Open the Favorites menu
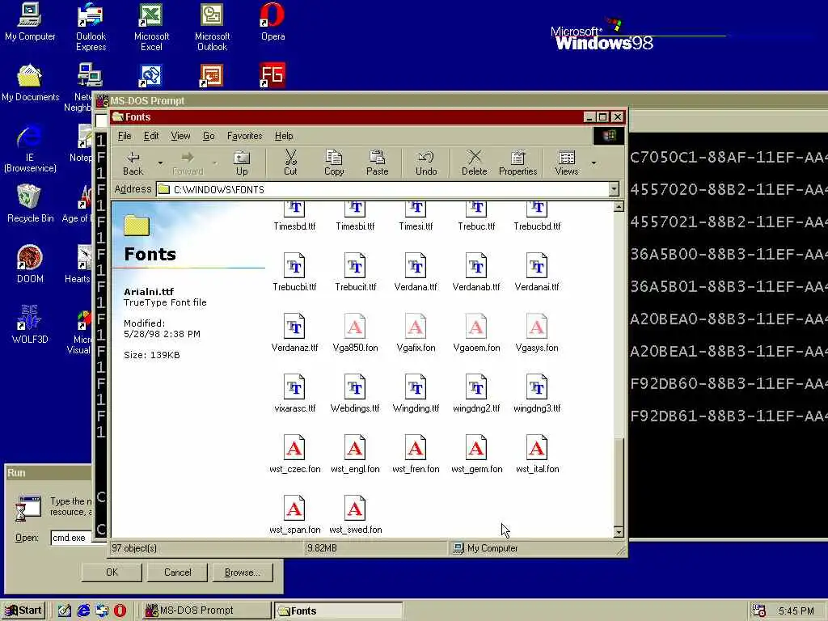Image resolution: width=828 pixels, height=621 pixels. [x=244, y=136]
